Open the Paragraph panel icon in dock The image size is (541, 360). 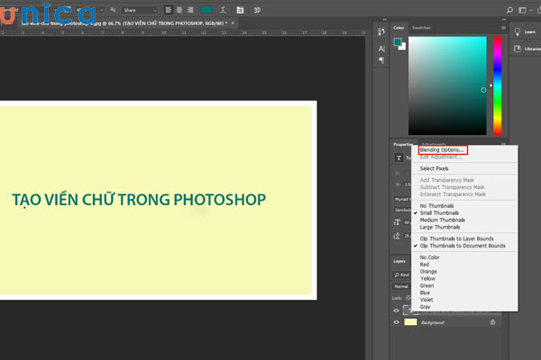(x=381, y=60)
